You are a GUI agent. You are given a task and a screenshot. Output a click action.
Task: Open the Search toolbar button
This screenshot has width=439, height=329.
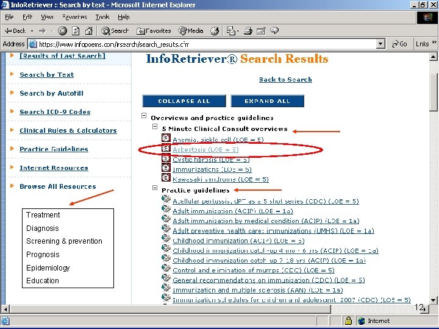point(115,31)
